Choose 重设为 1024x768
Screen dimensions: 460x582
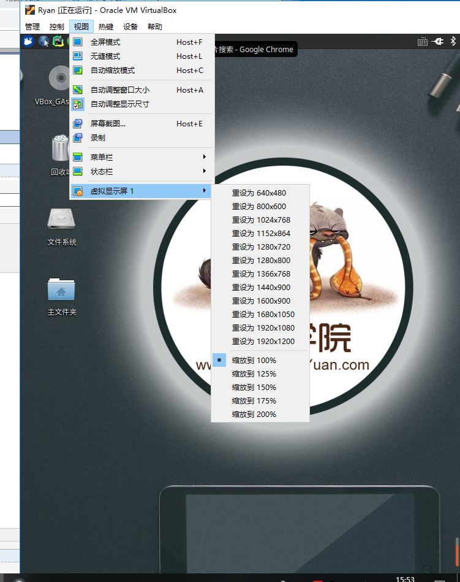[x=260, y=220]
